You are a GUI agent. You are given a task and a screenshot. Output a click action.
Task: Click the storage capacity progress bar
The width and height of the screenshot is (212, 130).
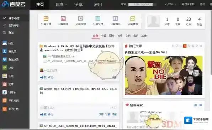point(142,5)
